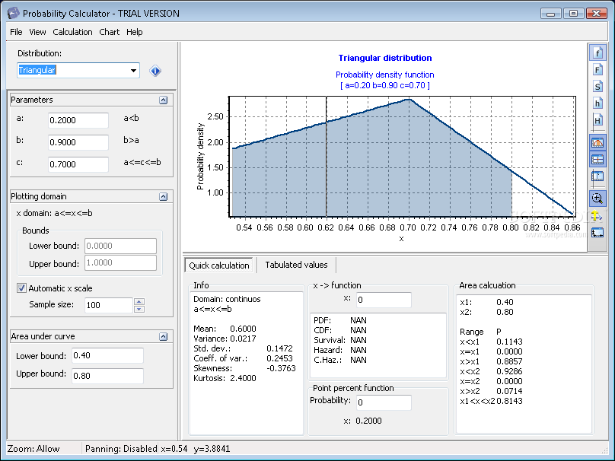Click the disabled Plotting domain Lower bound field
Screen dimensions: 615x461
pos(120,246)
